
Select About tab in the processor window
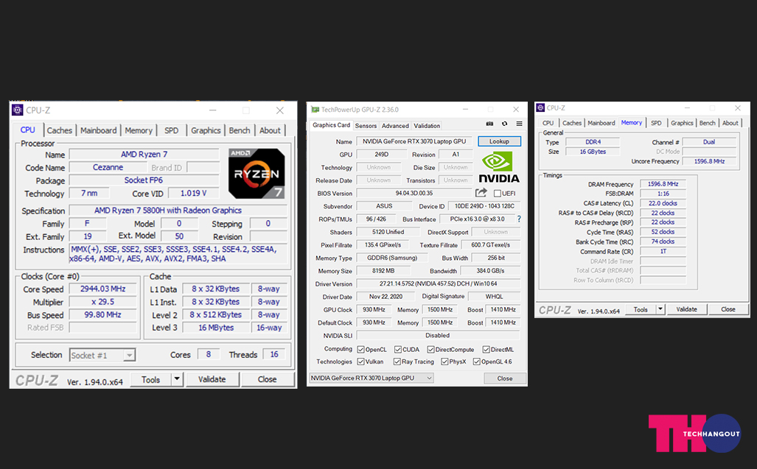click(x=270, y=130)
